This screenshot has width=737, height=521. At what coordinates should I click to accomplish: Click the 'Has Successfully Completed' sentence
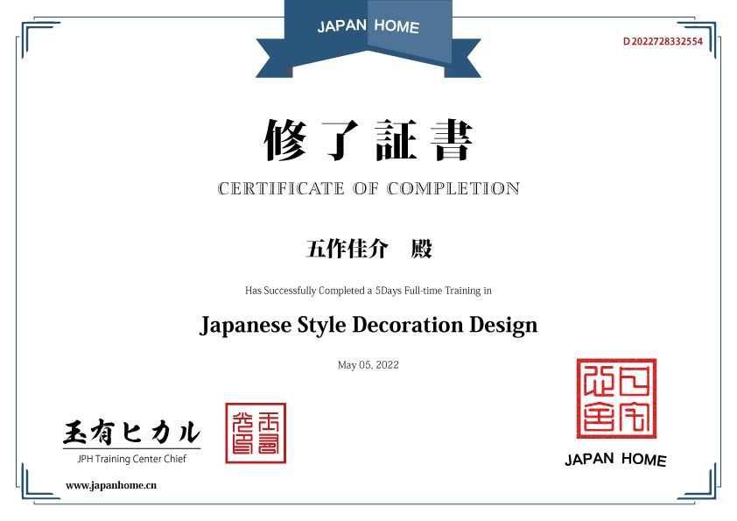pyautogui.click(x=368, y=290)
